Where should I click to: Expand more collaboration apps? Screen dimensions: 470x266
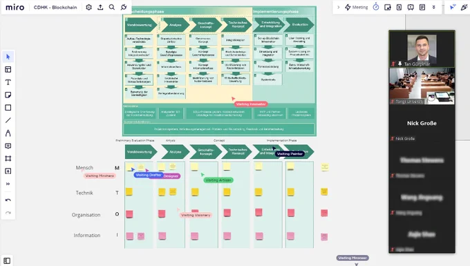434,7
